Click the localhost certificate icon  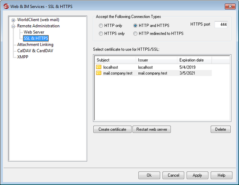tap(99, 67)
